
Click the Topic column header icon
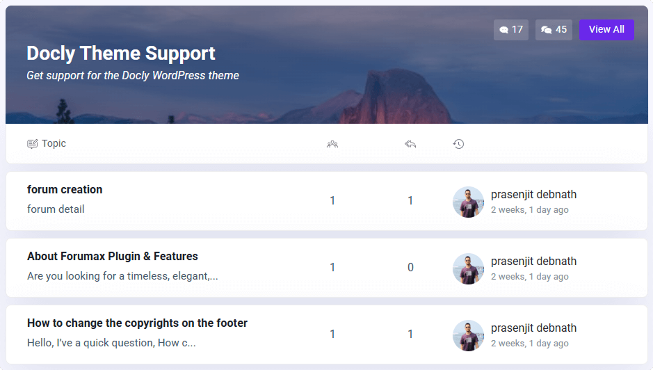[x=32, y=144]
